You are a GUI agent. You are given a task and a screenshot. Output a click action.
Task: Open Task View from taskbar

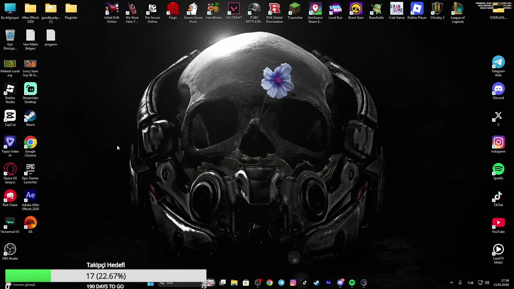pyautogui.click(x=222, y=283)
